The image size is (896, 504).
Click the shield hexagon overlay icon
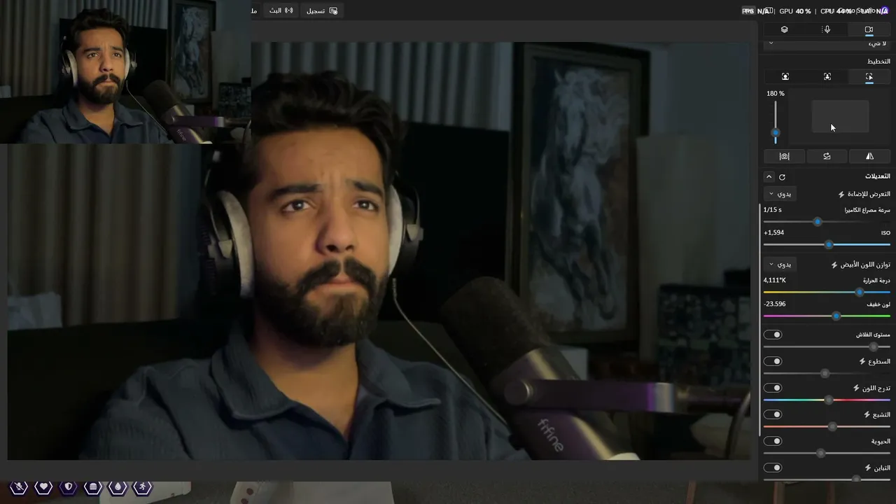pyautogui.click(x=68, y=486)
